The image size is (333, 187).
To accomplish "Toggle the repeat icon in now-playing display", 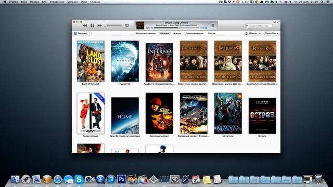I will coord(147,28).
